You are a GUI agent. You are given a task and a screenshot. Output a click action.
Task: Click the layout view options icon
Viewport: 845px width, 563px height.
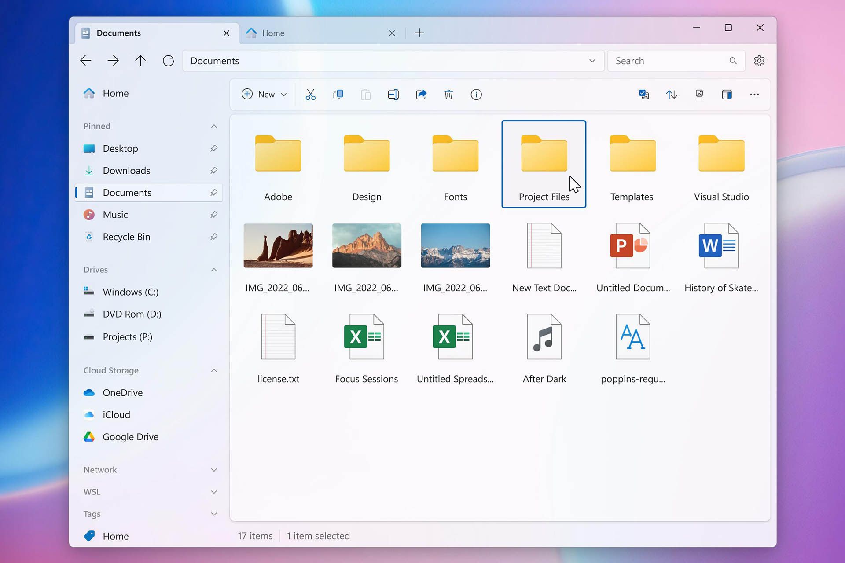[699, 95]
